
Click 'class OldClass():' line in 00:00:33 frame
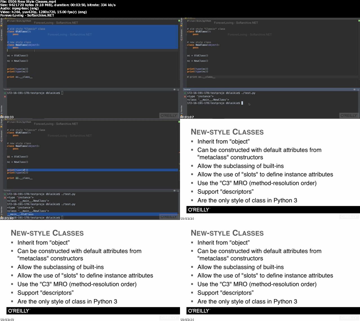pos(19,32)
